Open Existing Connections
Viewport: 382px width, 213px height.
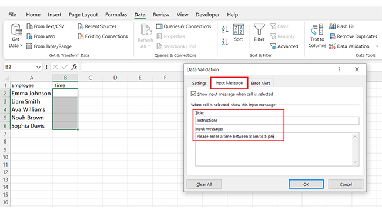pos(103,36)
